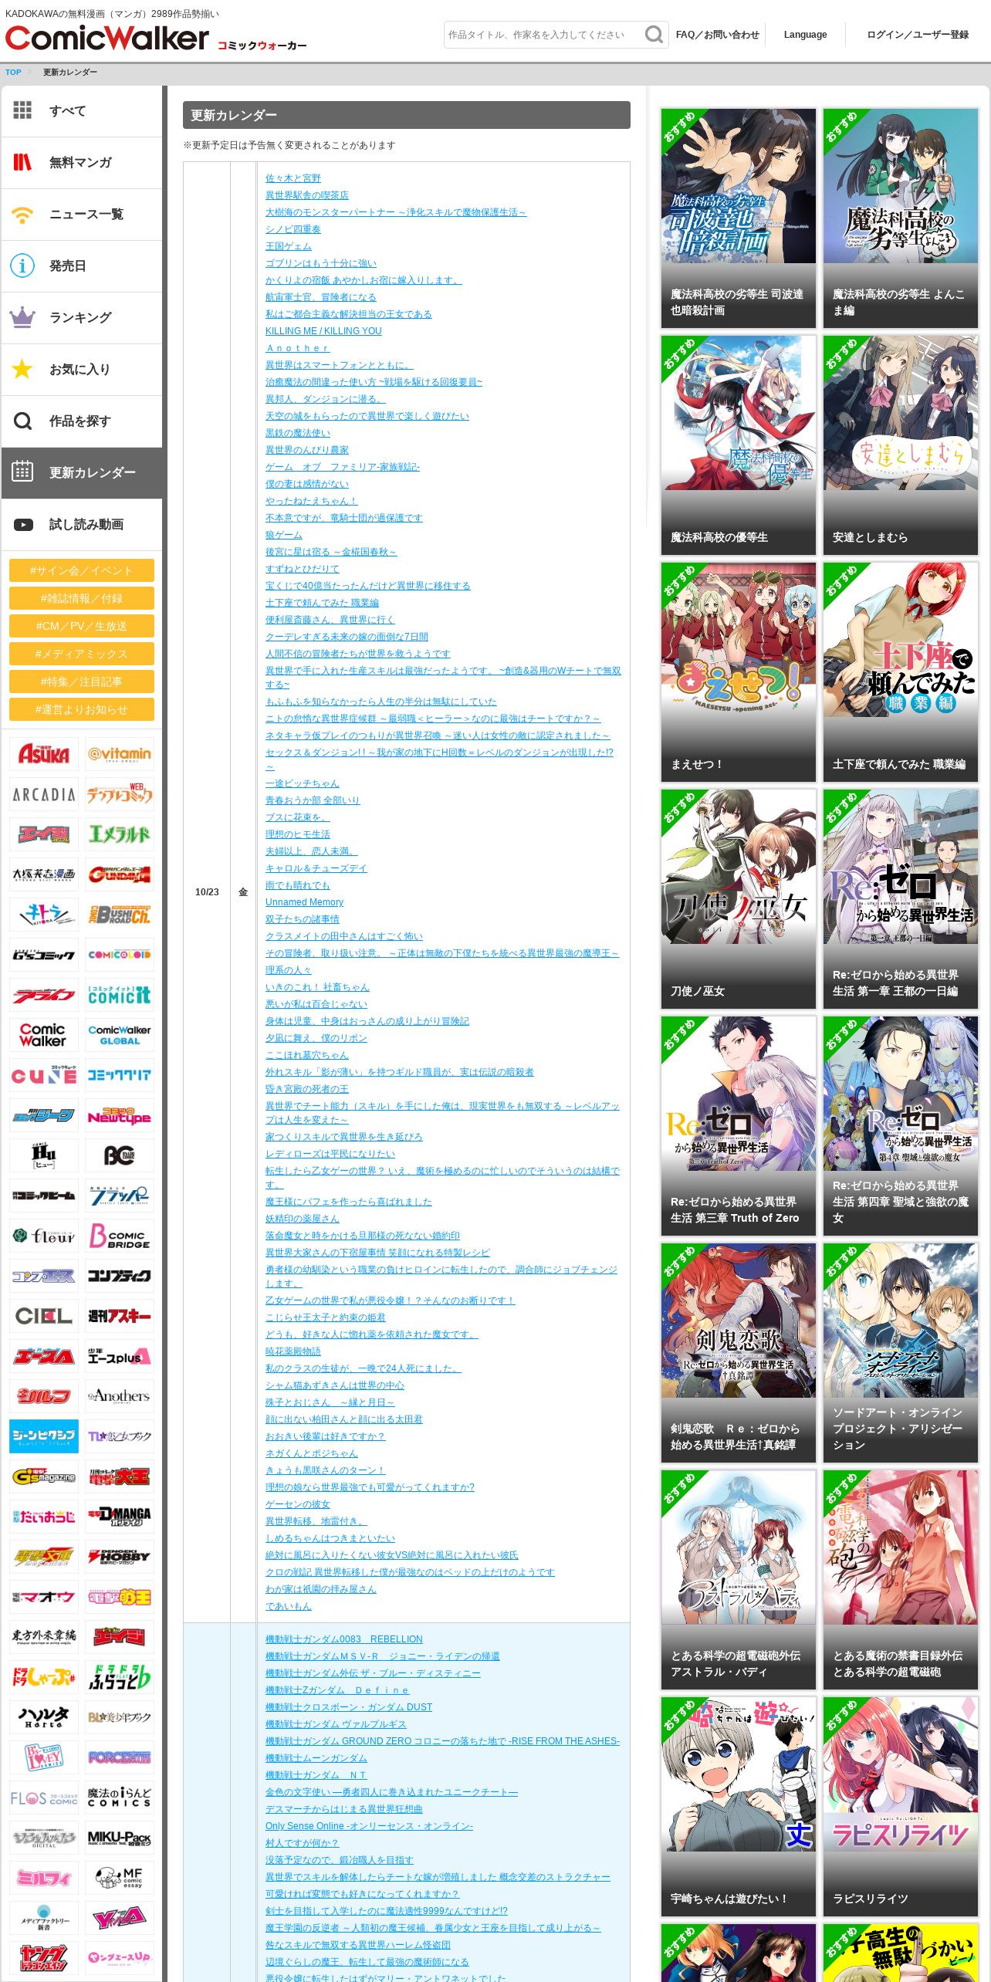The width and height of the screenshot is (991, 1982).
Task: Open 安達としまむら cover
Action: (x=901, y=445)
